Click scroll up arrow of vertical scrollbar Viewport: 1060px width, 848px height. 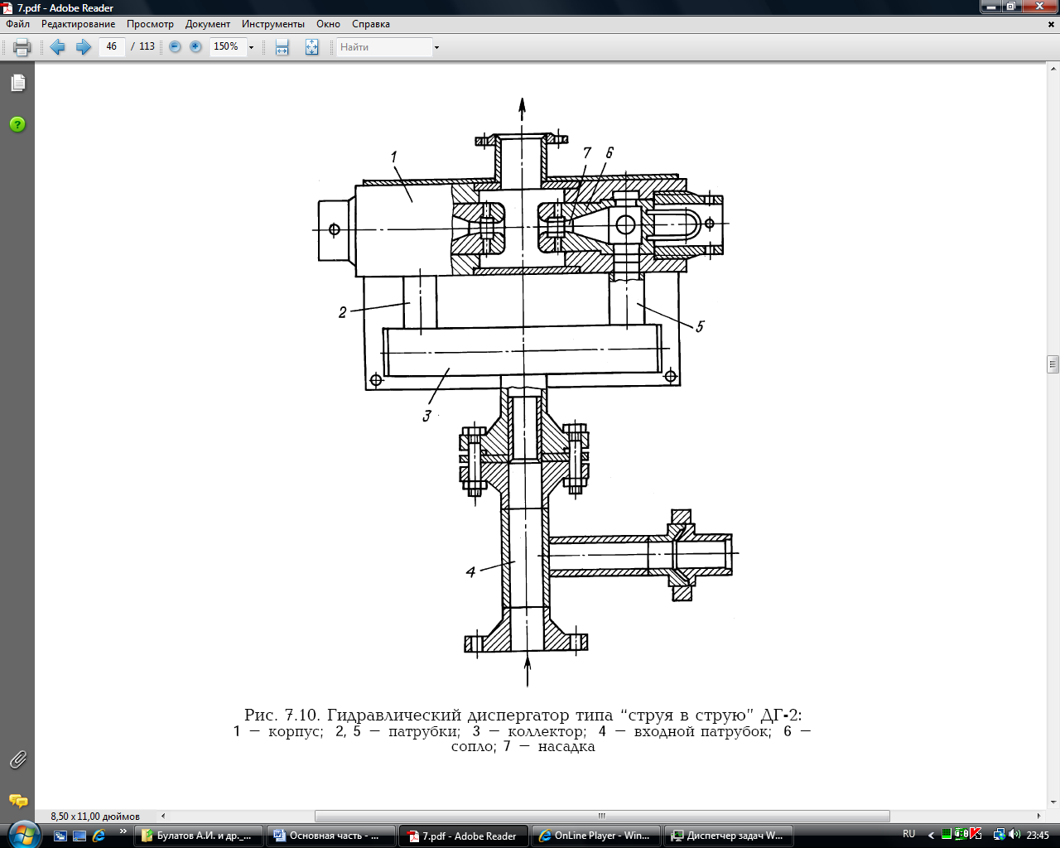click(1053, 70)
